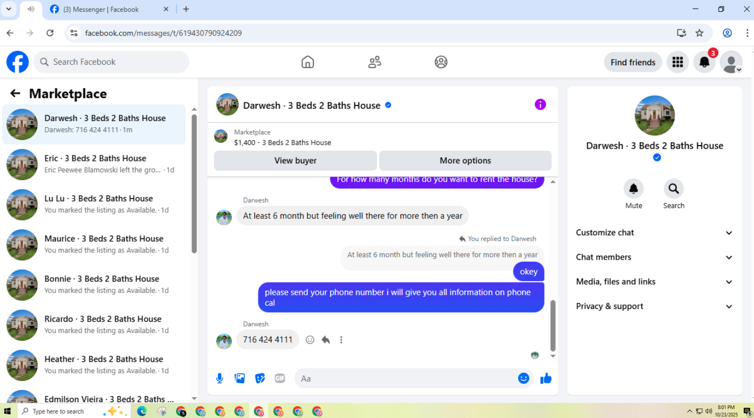
Task: Go back using the Marketplace back arrow
Action: pyautogui.click(x=15, y=93)
